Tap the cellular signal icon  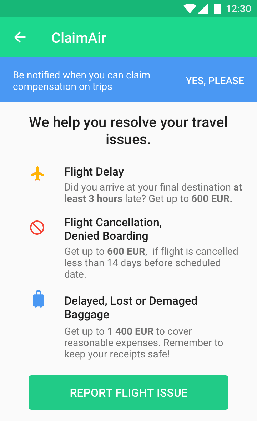click(x=203, y=9)
